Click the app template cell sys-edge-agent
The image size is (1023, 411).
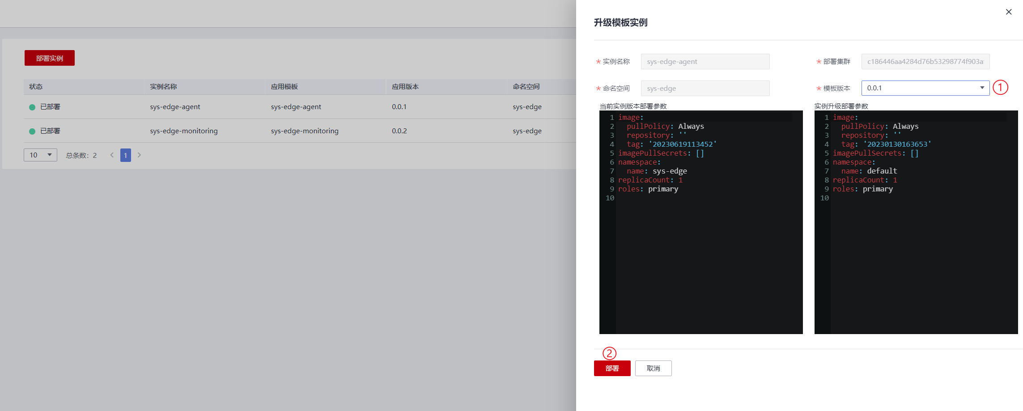[x=296, y=107]
